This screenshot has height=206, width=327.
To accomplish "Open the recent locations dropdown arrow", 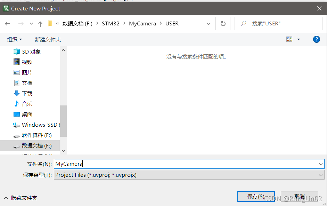I will 31,24.
